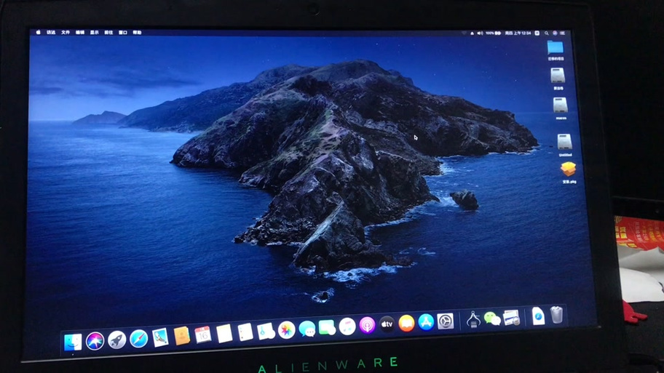Open Photos pinwheel icon in dock

coord(286,330)
